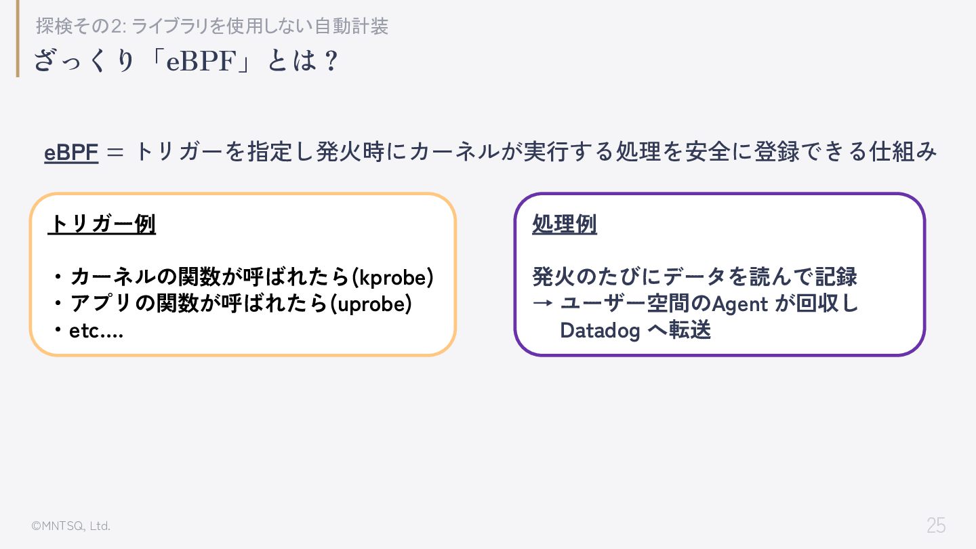Click the equals sign after eBPF
976x549 pixels.
pos(116,153)
